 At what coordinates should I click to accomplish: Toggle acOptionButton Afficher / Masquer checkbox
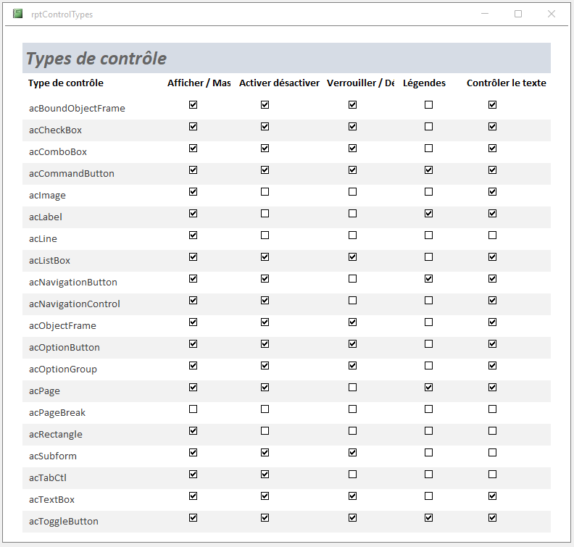pyautogui.click(x=194, y=344)
